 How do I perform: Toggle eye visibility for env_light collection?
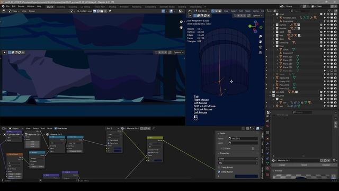click(328, 92)
